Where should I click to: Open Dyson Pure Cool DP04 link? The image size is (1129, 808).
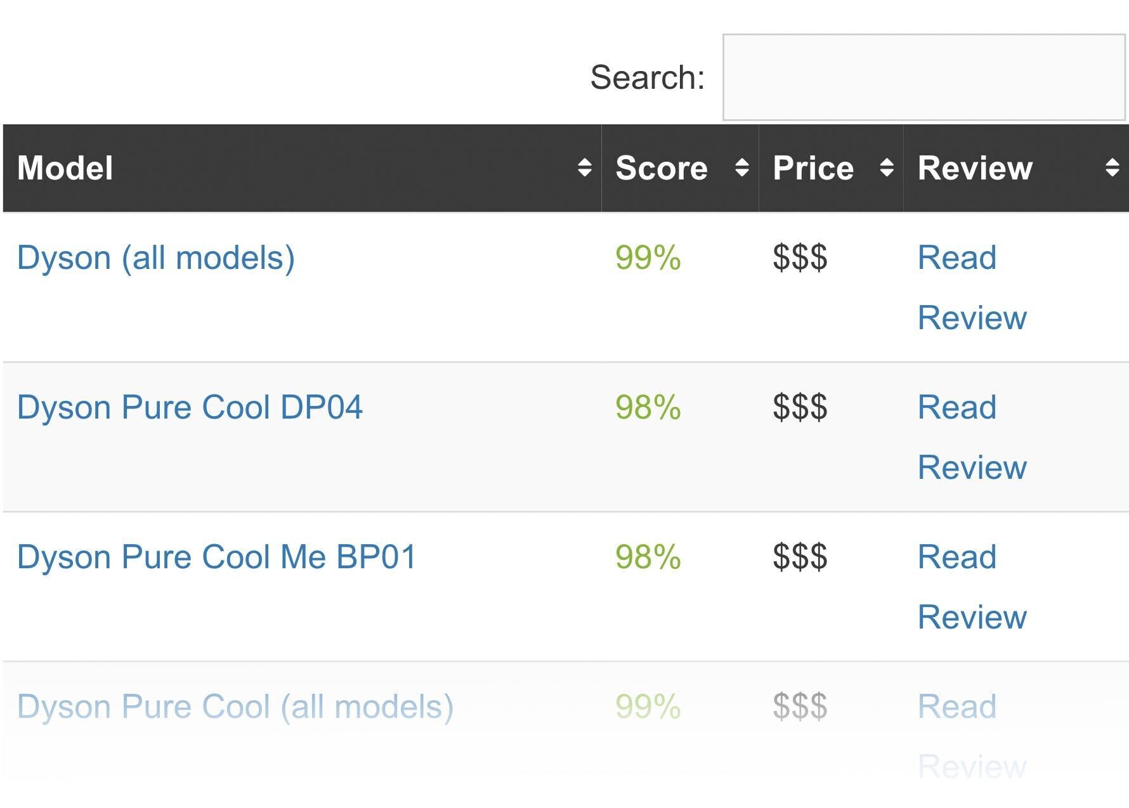coord(190,407)
